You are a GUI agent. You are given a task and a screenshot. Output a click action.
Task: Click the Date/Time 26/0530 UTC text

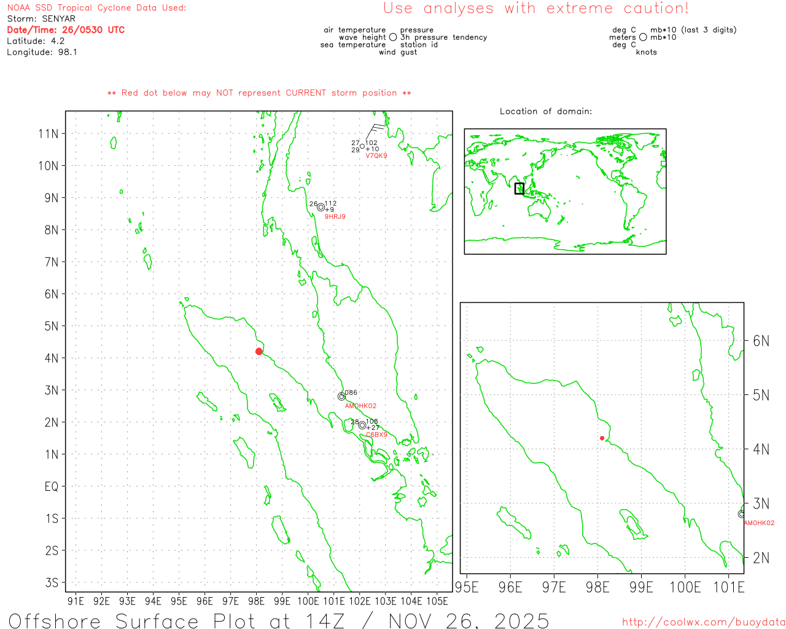pyautogui.click(x=66, y=30)
